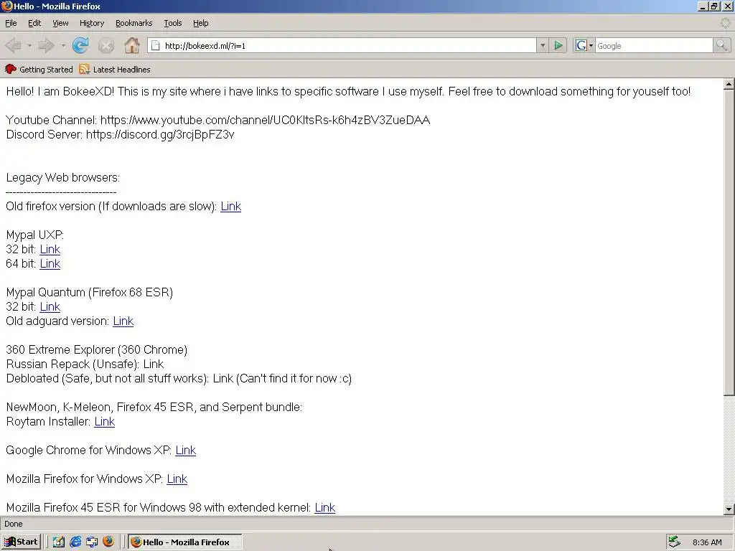
Task: Click the Firefox icon in title bar
Action: click(6, 6)
